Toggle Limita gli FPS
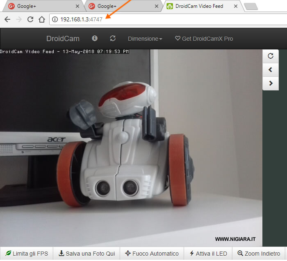Viewport: 287px width, 261px height. (x=27, y=254)
